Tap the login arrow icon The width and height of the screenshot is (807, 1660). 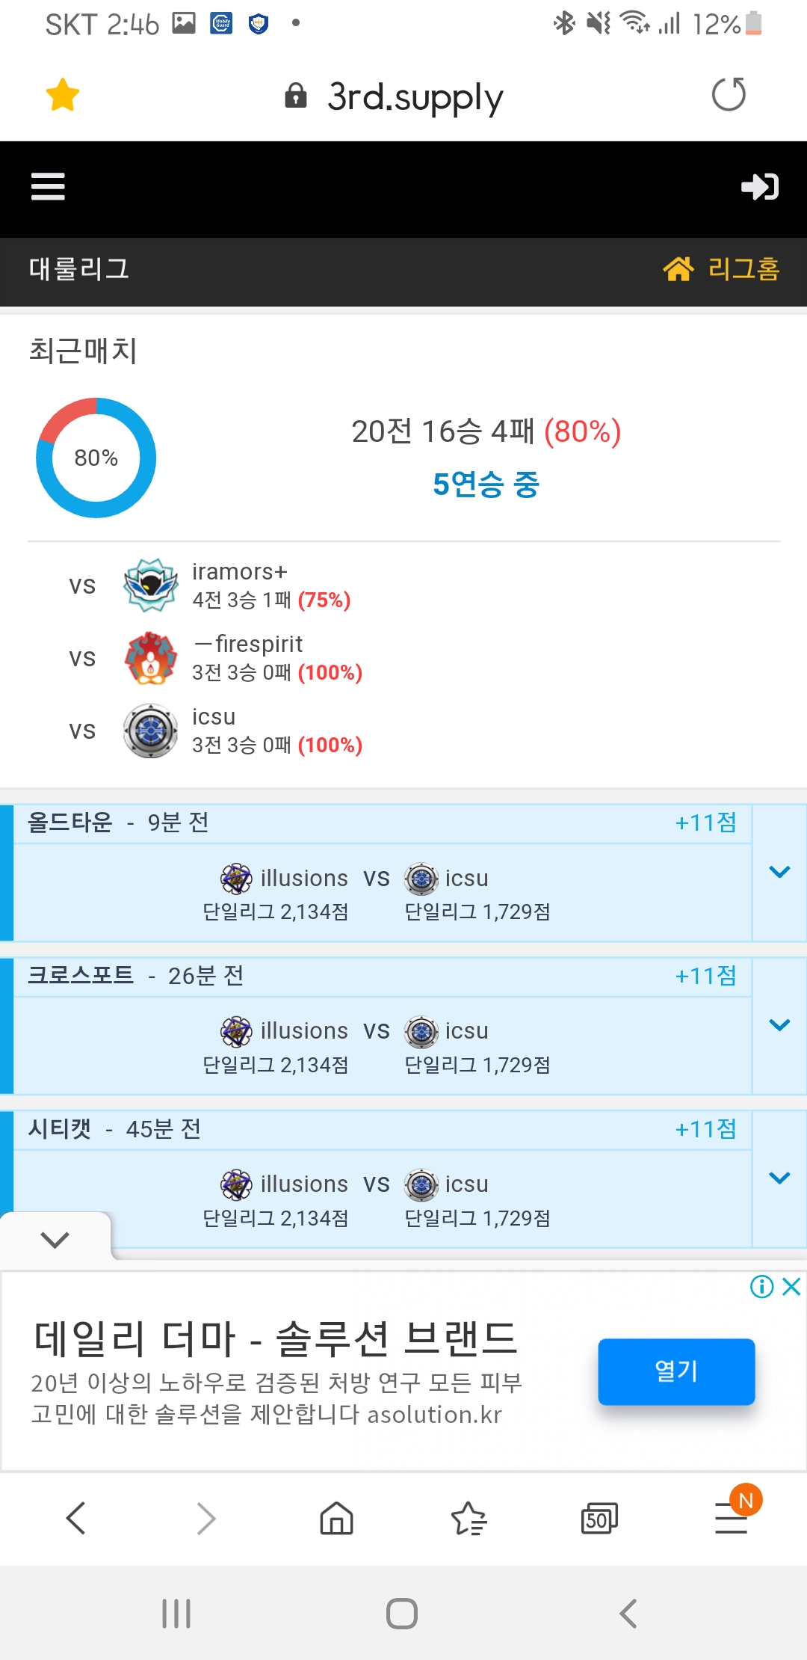click(759, 186)
